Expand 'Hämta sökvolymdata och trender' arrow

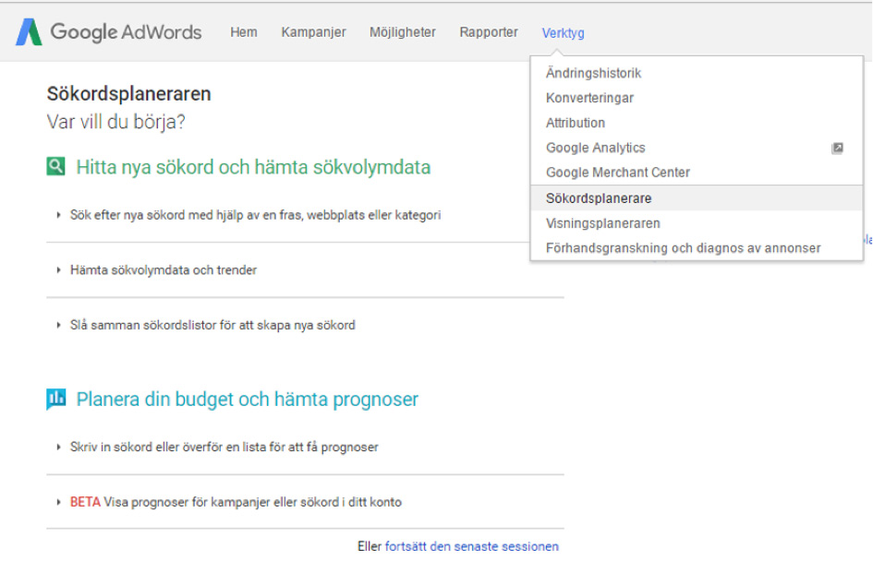(x=58, y=269)
